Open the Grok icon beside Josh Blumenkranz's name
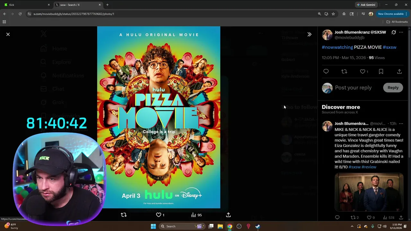Viewport: 411px width, 231px height. [394, 32]
